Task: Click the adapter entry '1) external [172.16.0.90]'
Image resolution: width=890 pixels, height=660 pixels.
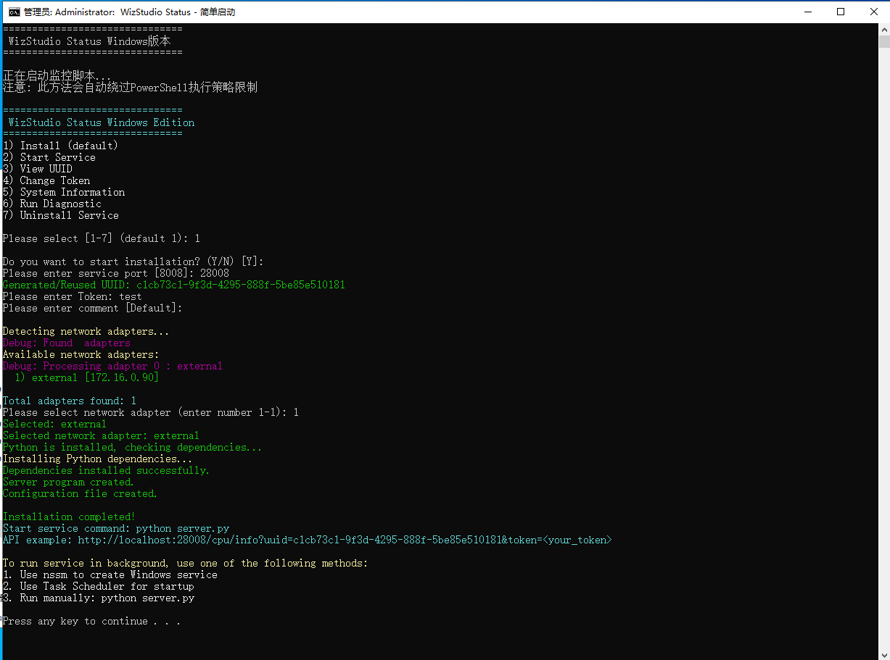Action: click(x=86, y=377)
